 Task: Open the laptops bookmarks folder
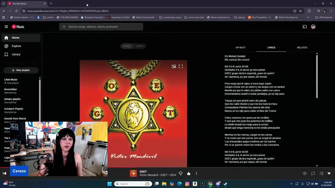click(x=240, y=17)
